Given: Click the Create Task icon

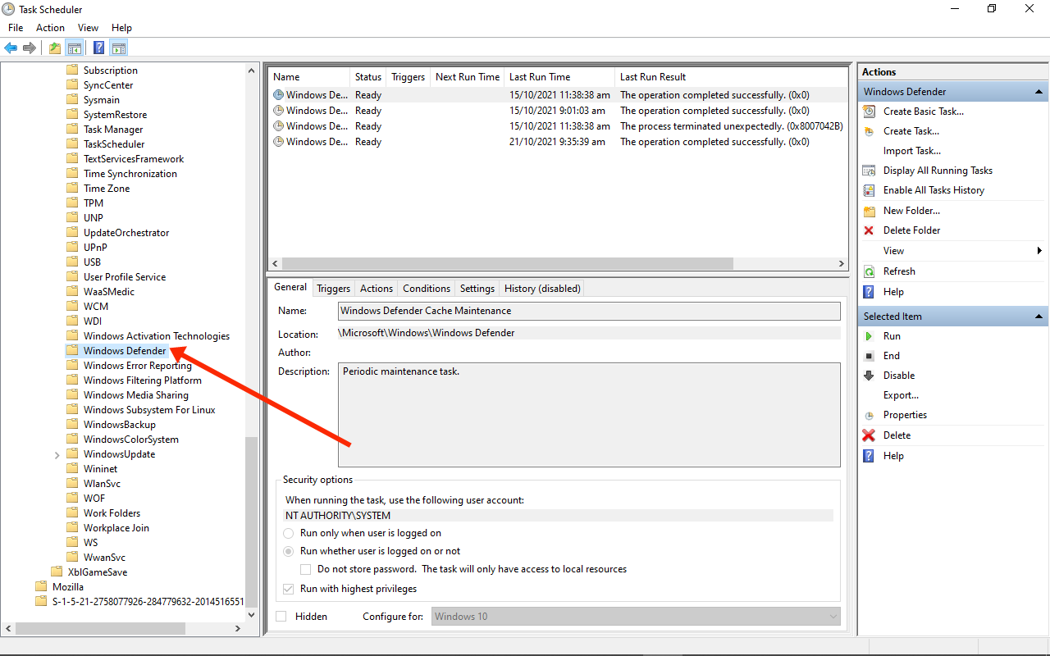Looking at the screenshot, I should [869, 131].
